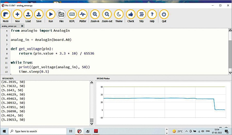Quit the Mu editor

point(164,15)
